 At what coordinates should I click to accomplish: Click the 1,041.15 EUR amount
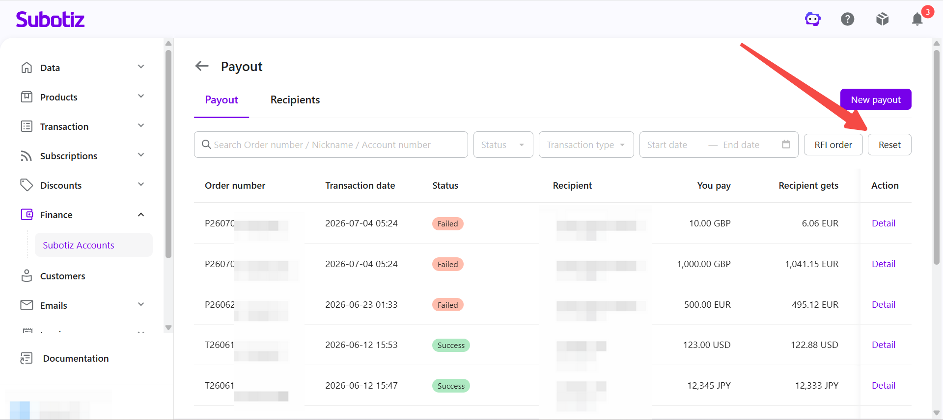tap(811, 264)
